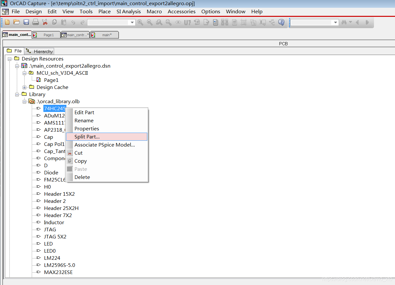Click the Zoom to Area magnifier icon
This screenshot has height=285, width=395.
point(159,22)
